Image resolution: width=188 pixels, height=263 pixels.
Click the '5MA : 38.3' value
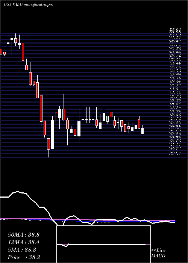(22, 250)
